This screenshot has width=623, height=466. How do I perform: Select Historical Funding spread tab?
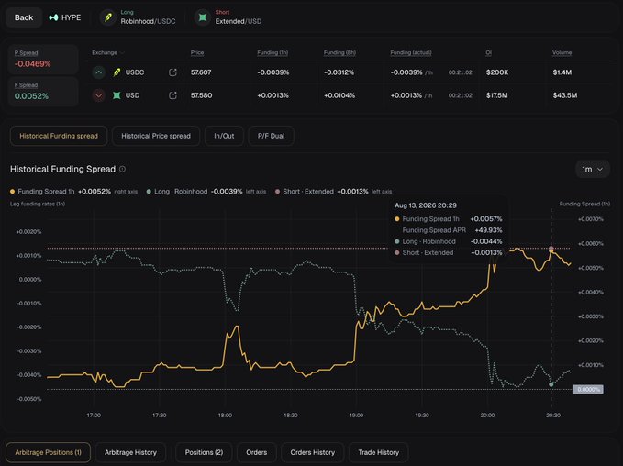[59, 136]
